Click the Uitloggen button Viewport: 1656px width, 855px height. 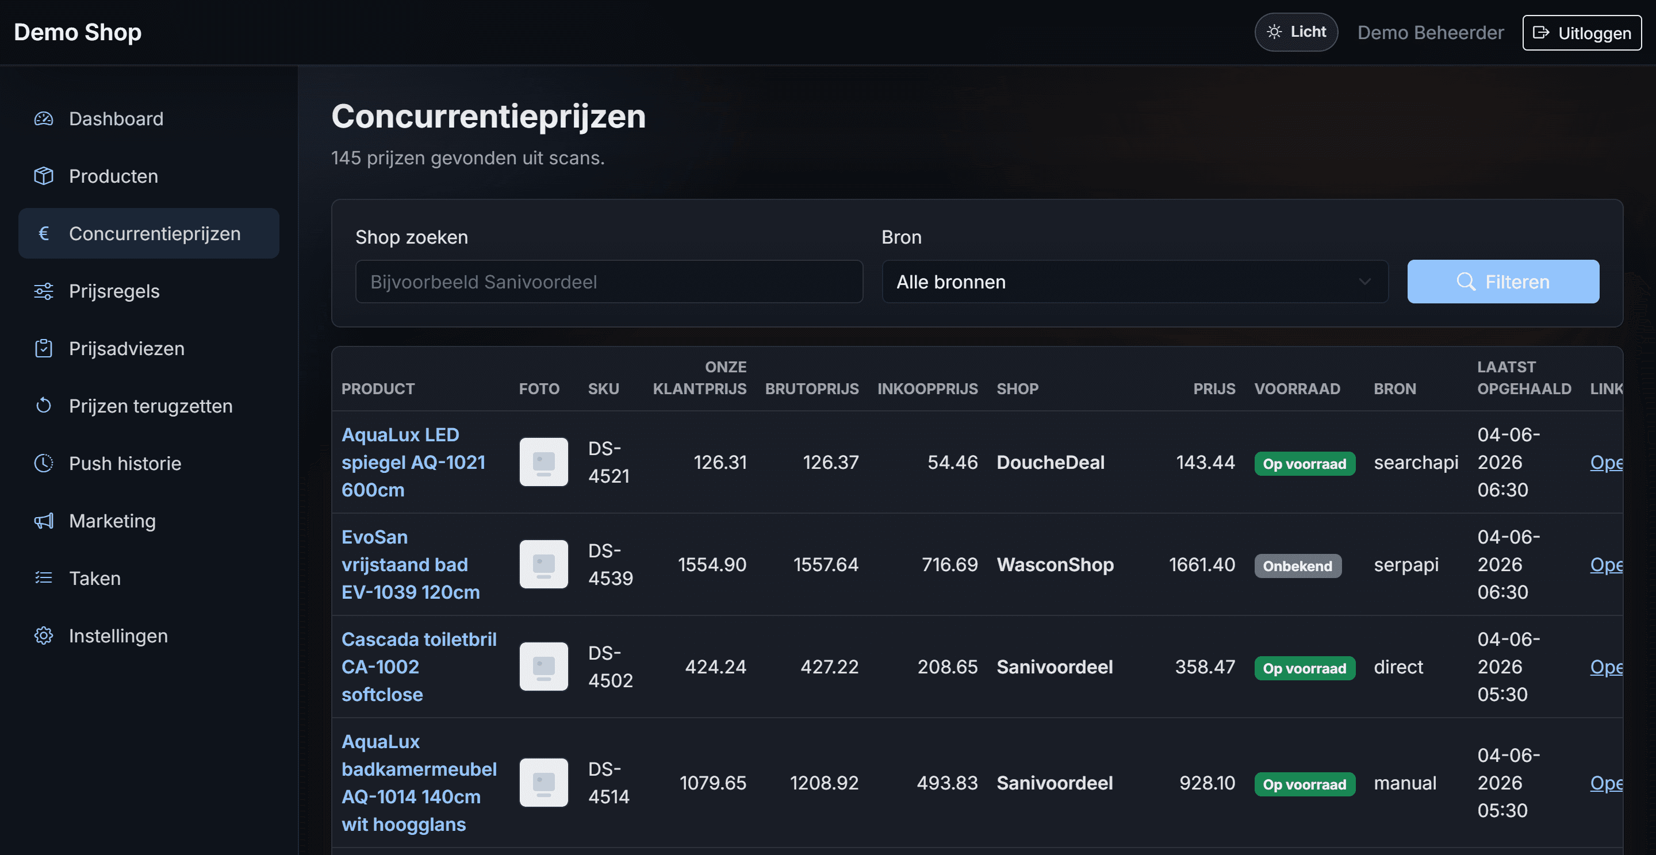coord(1581,32)
